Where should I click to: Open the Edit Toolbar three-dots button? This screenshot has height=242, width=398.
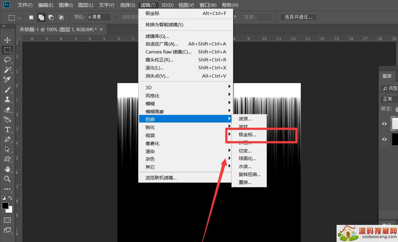(7, 189)
